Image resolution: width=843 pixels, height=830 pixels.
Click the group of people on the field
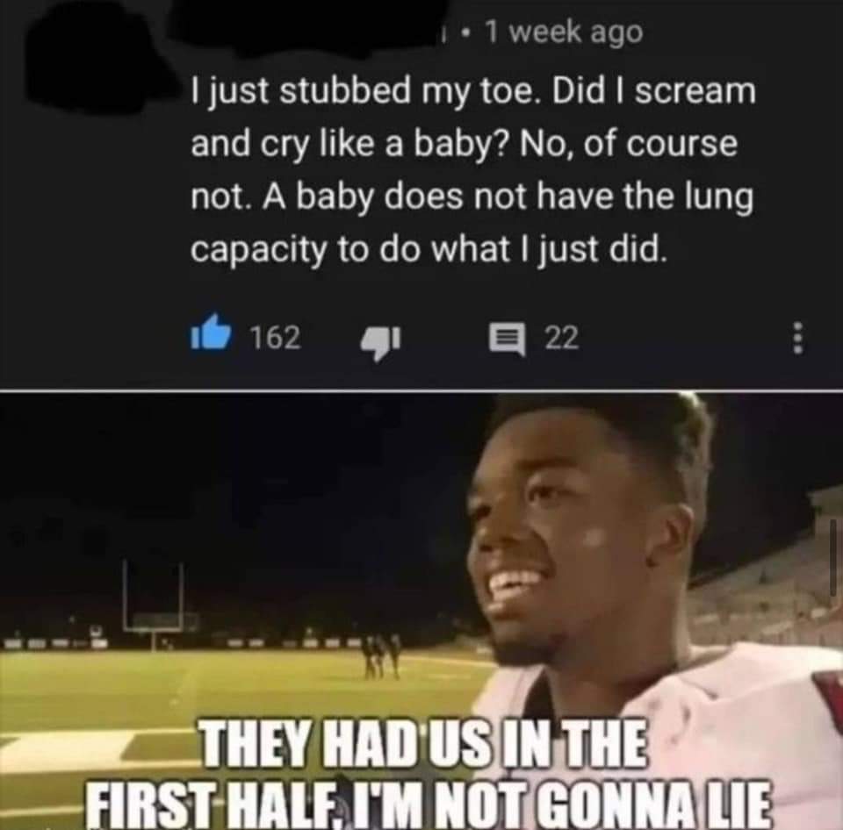(380, 655)
